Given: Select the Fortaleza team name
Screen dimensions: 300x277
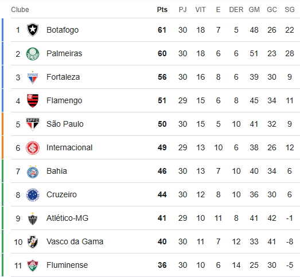Looking at the screenshot, I should tap(63, 77).
